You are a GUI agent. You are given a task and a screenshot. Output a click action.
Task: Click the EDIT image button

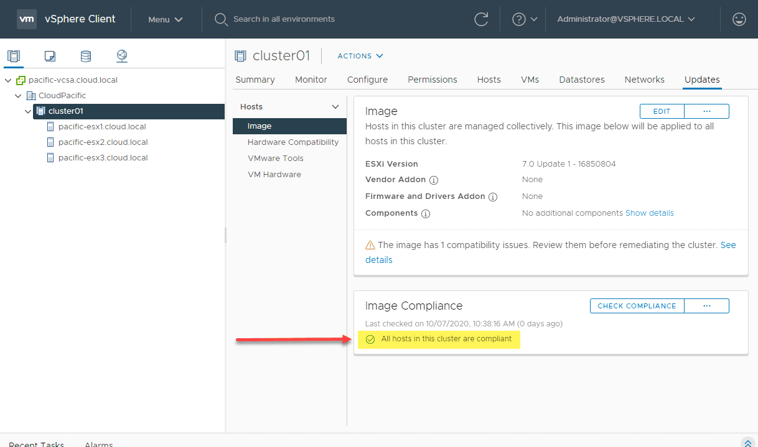pos(662,111)
